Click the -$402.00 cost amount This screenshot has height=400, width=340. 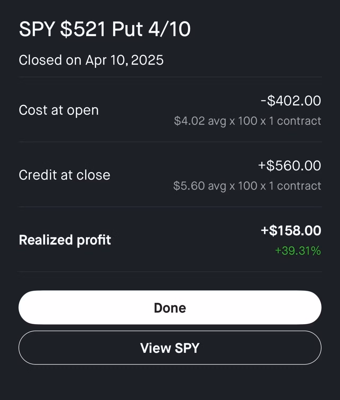click(x=291, y=101)
